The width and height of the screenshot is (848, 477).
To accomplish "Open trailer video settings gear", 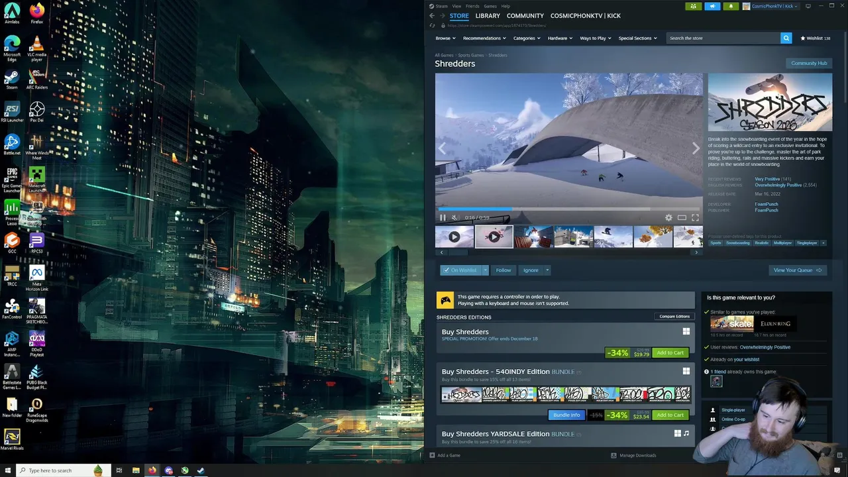I will click(x=668, y=217).
